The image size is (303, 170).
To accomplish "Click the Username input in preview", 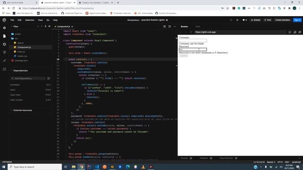I will (193, 41).
